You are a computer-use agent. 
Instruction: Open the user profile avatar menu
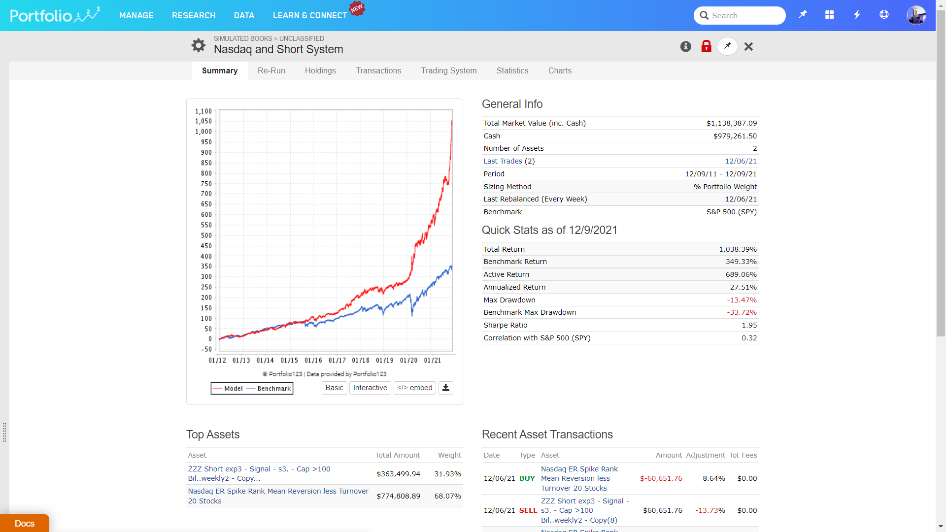tap(916, 15)
